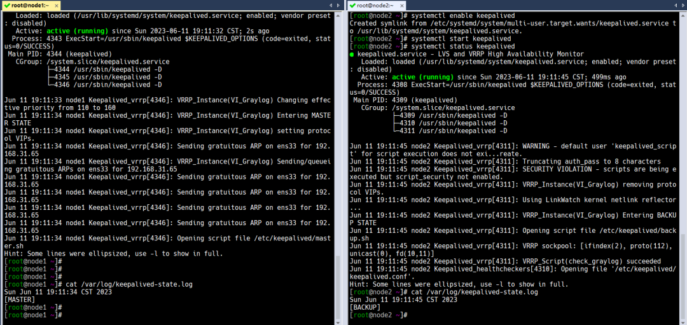The image size is (687, 325).
Task: Click the 'Entering MASTER STATE' log line
Action: coord(167,119)
